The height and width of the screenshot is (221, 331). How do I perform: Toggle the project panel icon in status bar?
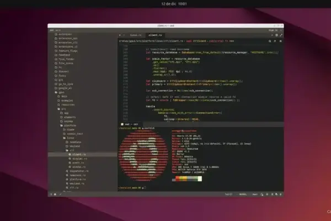point(51,194)
